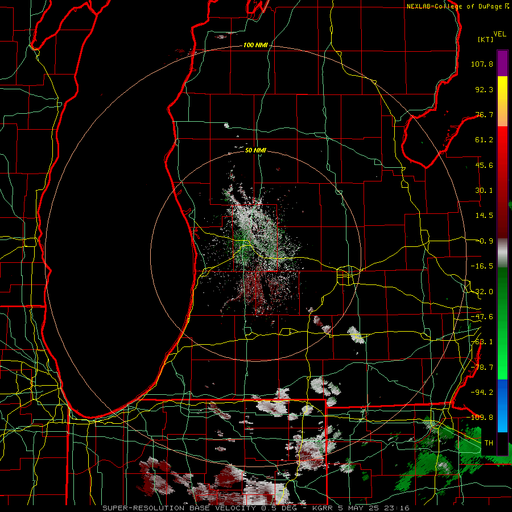Pick the blue segment of the velocity color bar

pos(502,406)
